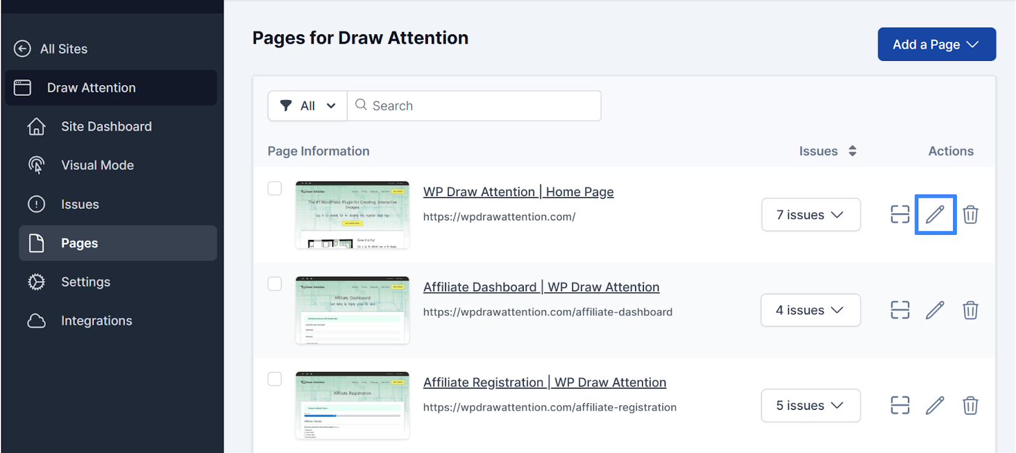Viewport: 1016px width, 453px height.
Task: Delete the WP Draw Attention Home Page row
Action: click(x=970, y=214)
